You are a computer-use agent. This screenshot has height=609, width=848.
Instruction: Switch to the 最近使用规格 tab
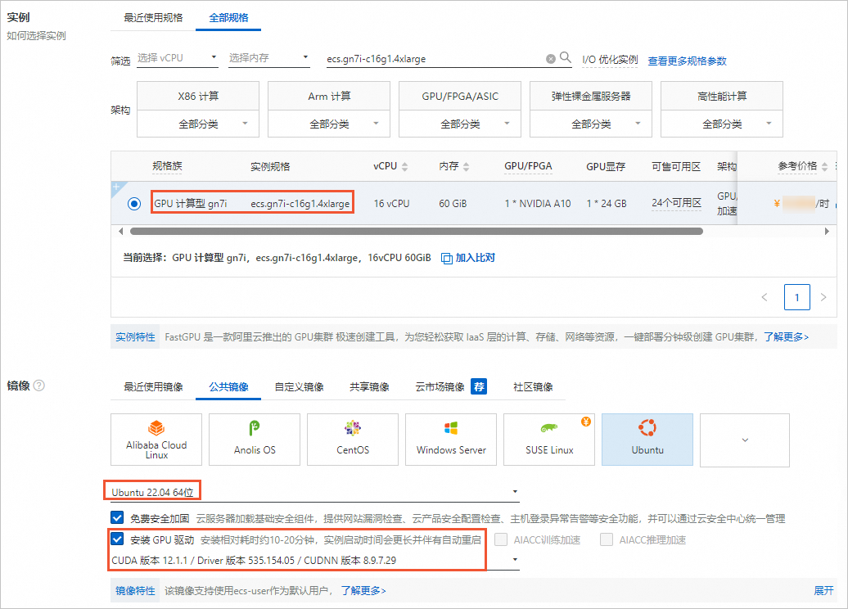[153, 18]
